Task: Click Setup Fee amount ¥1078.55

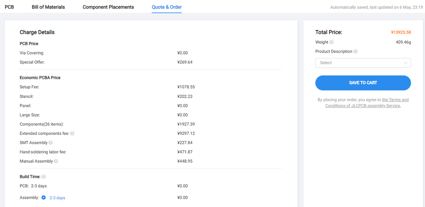Action: [x=186, y=87]
